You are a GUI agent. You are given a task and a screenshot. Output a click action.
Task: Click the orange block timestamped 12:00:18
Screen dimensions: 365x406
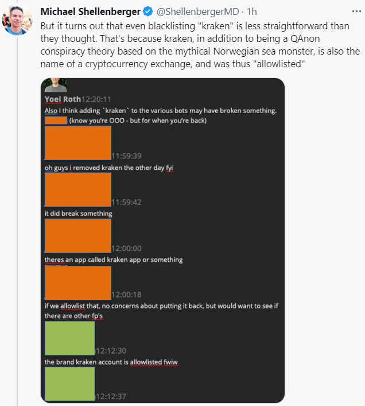(x=77, y=283)
